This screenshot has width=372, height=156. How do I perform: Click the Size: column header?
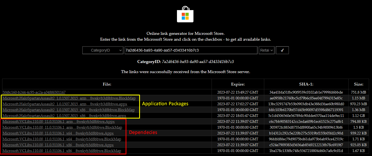tap(359, 84)
